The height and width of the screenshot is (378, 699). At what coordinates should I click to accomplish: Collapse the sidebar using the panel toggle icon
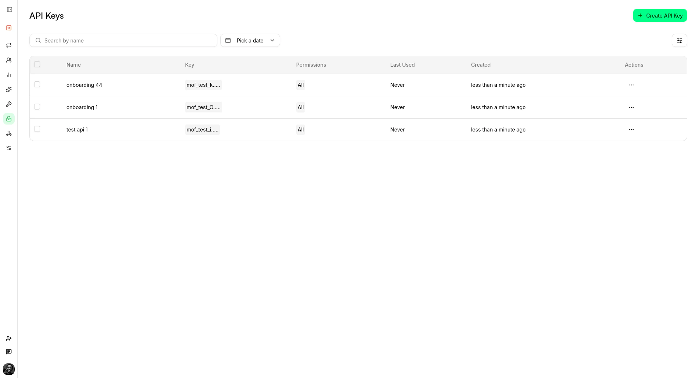pyautogui.click(x=10, y=10)
